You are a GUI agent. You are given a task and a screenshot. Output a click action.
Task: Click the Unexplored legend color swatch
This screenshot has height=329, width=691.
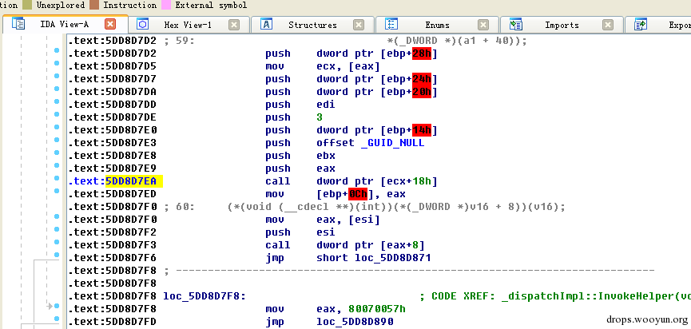pyautogui.click(x=27, y=6)
